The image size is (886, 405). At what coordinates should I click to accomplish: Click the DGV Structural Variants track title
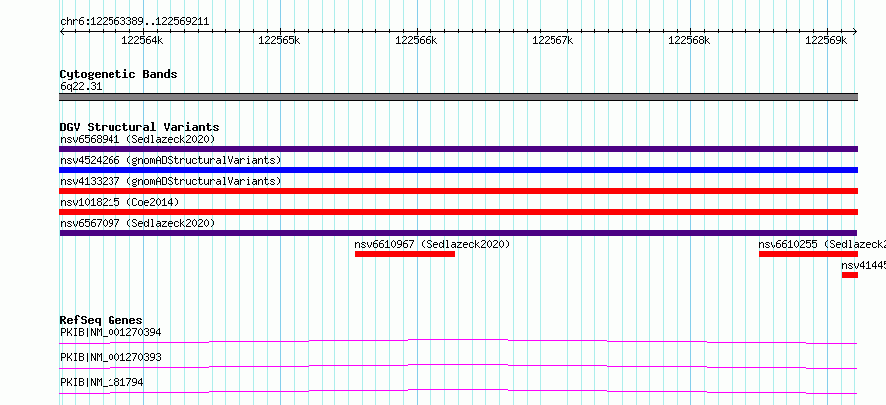coord(139,127)
